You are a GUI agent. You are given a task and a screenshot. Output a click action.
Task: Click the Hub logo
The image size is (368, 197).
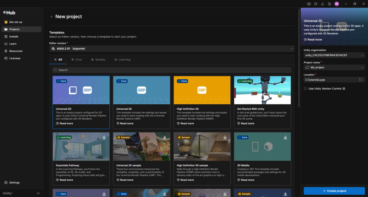[x=9, y=13]
